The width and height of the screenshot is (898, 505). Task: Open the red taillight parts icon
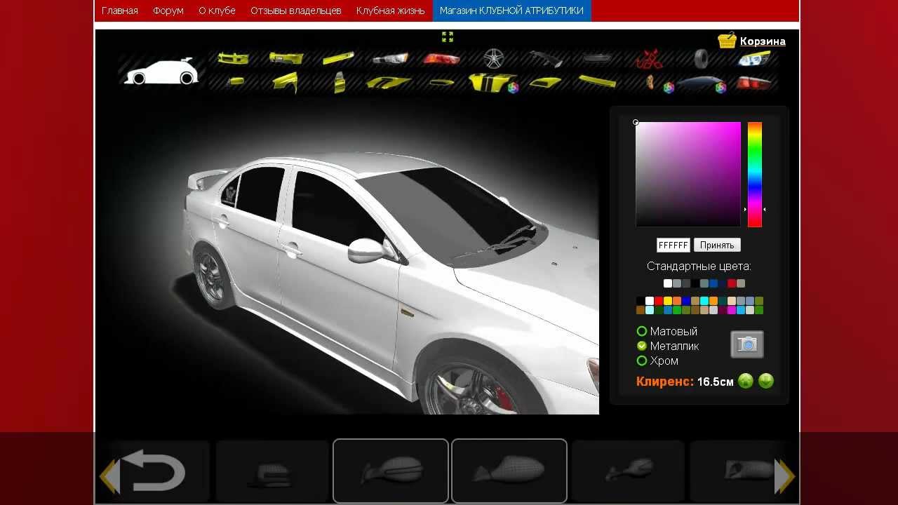[442, 59]
